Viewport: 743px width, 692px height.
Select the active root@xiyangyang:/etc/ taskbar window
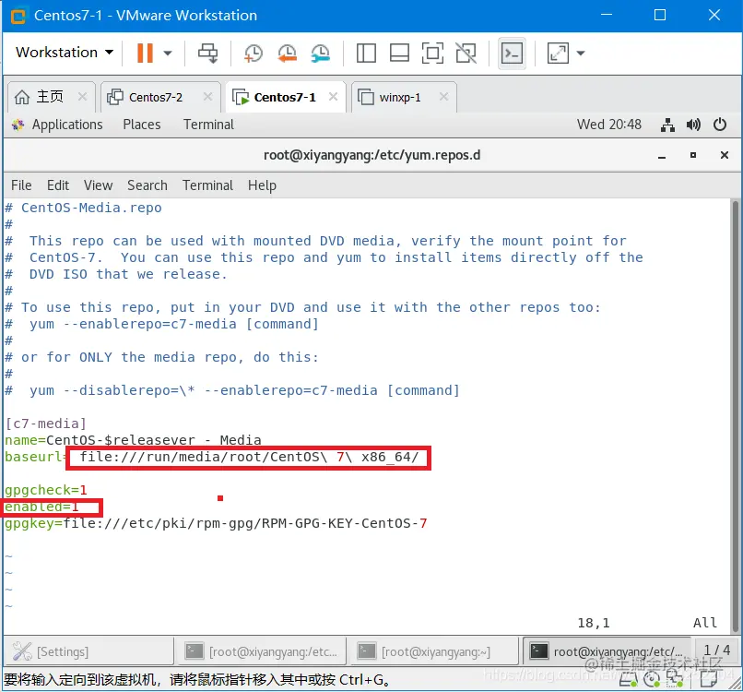[x=607, y=651]
